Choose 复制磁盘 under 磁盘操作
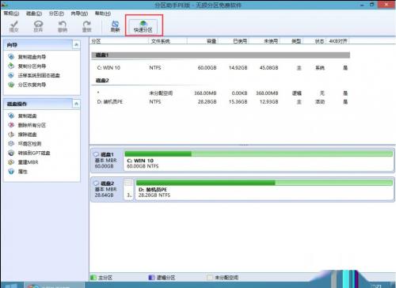 click(23, 116)
